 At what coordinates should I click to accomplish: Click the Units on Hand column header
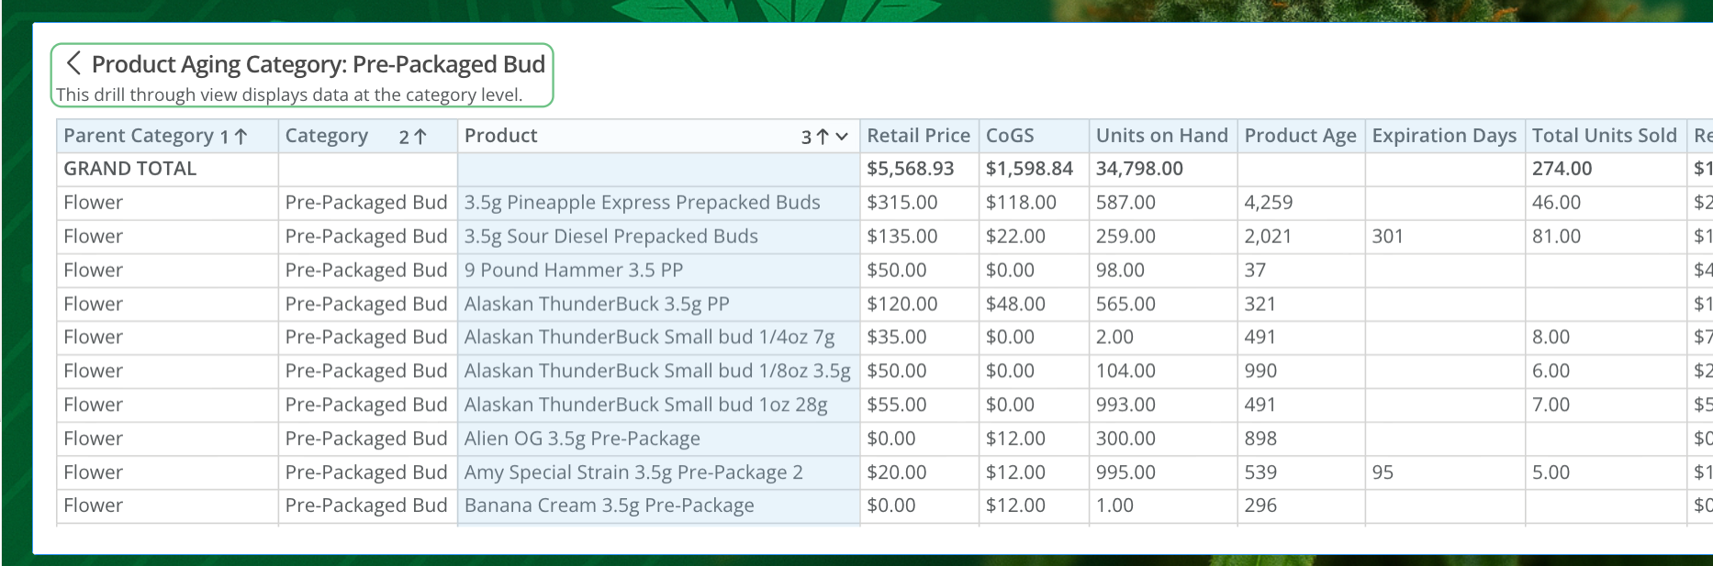[x=1161, y=136]
